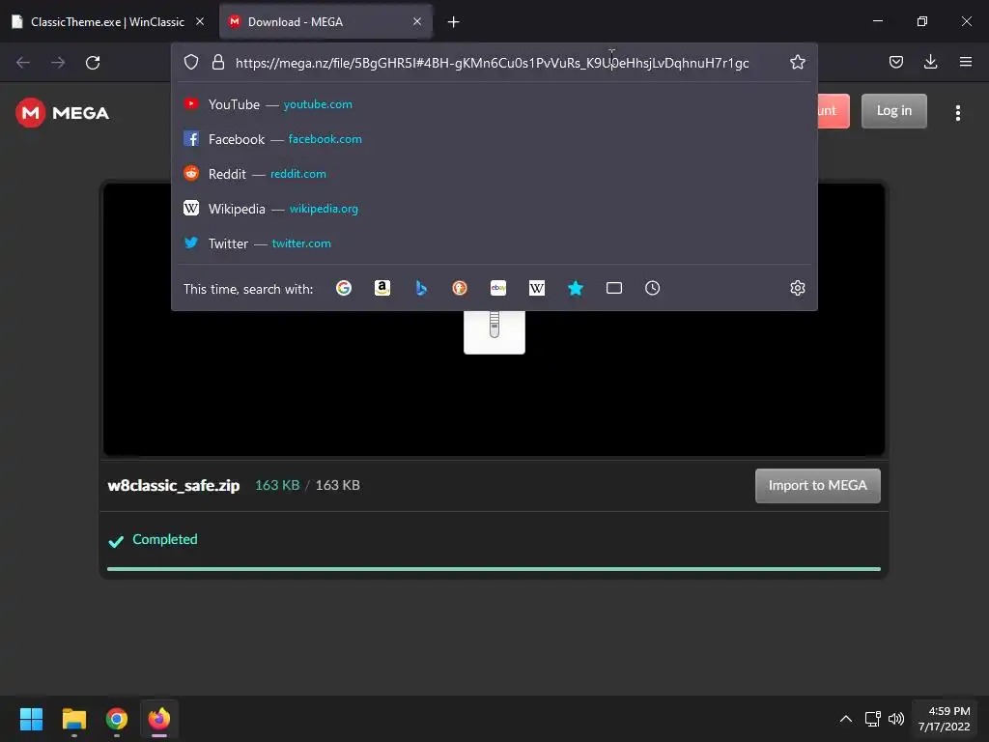Open Chrome from the taskbar
This screenshot has width=989, height=742.
[117, 719]
